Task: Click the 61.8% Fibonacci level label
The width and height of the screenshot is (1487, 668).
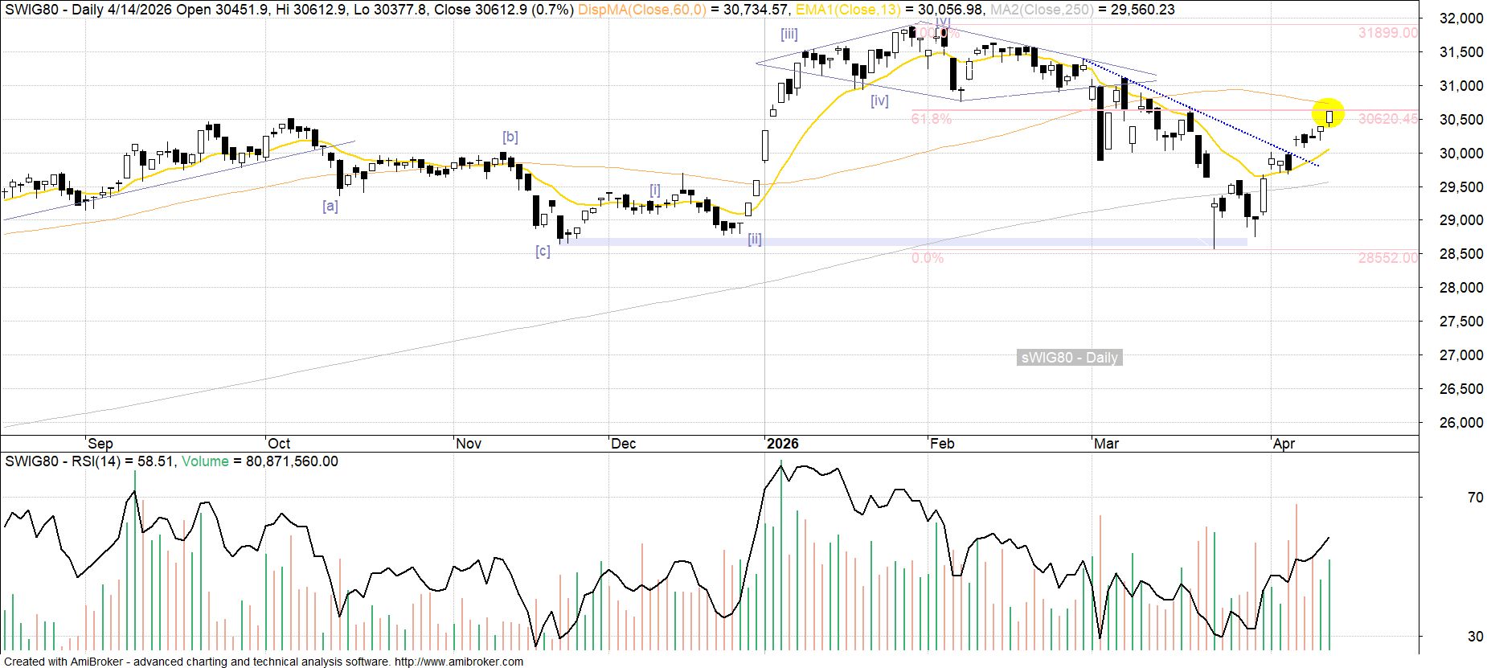Action: click(x=931, y=119)
